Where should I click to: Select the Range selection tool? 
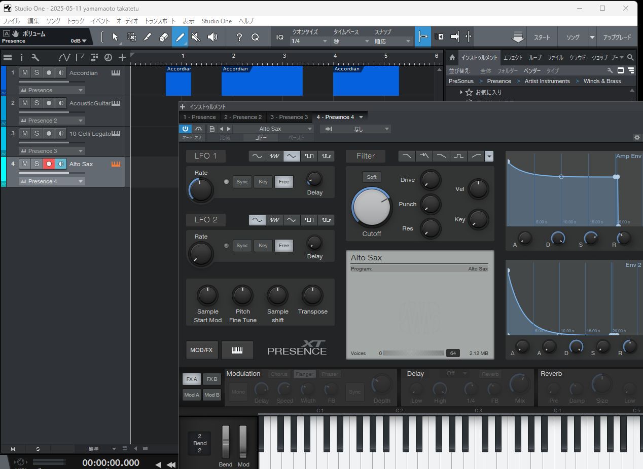pos(131,37)
